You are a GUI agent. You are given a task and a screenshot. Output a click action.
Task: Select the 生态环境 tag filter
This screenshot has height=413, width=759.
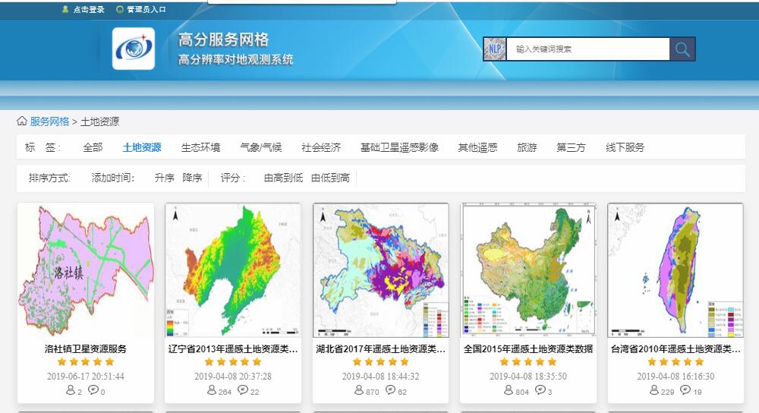[200, 147]
